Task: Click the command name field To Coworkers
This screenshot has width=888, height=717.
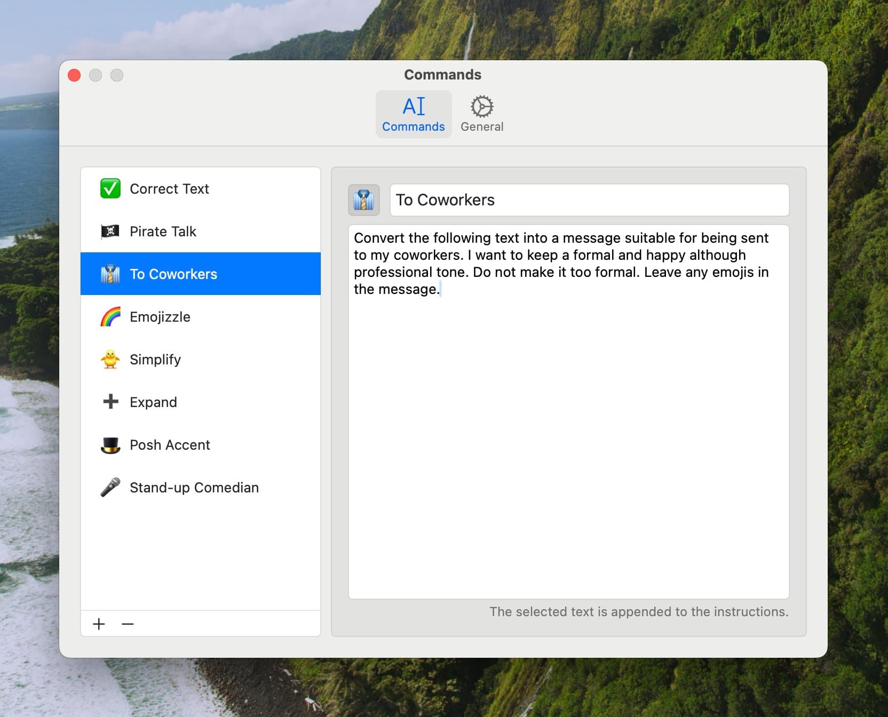Action: (589, 200)
